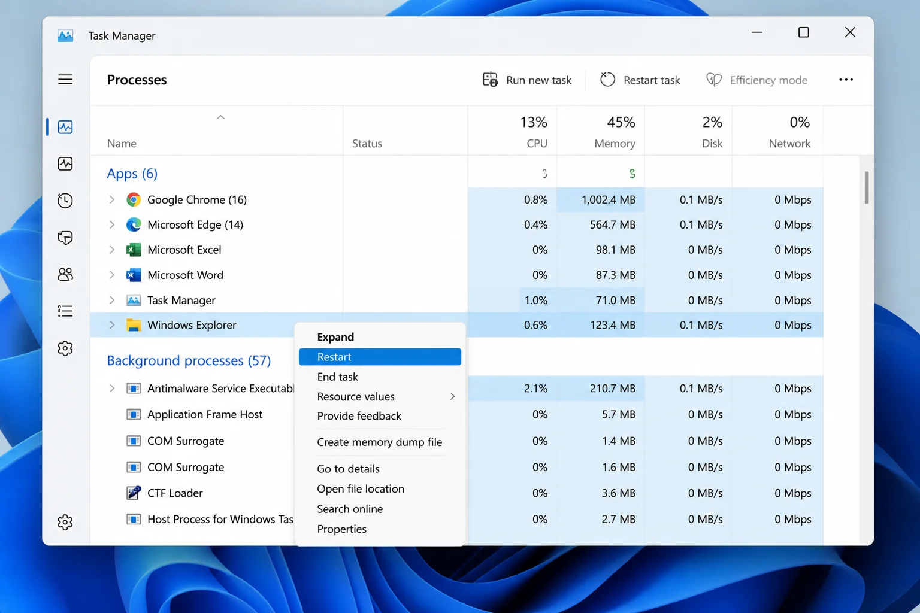
Task: Choose Expand in the context menu
Action: click(x=380, y=337)
